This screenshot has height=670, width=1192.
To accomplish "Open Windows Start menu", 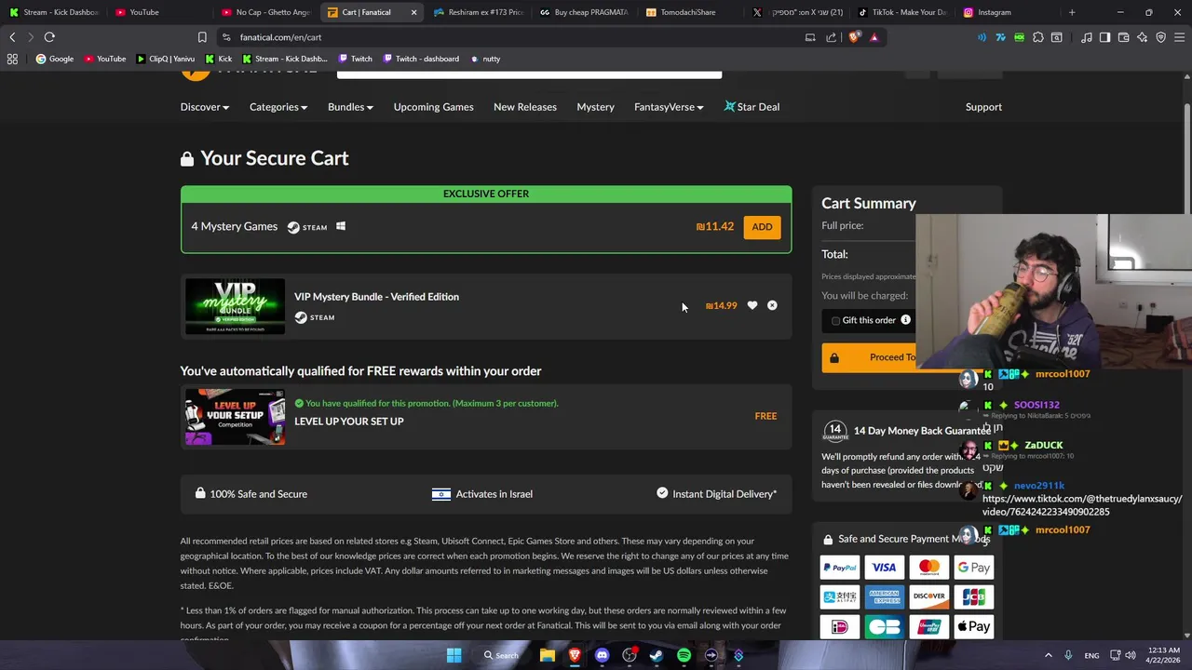I will 454,655.
